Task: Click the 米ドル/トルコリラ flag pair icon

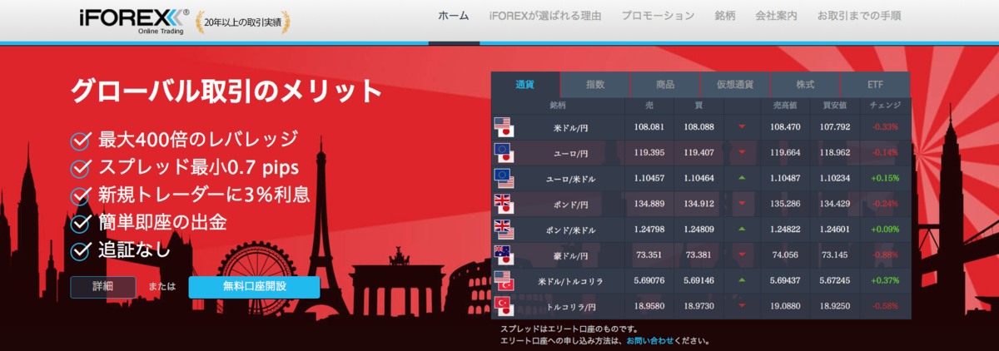Action: pos(504,280)
